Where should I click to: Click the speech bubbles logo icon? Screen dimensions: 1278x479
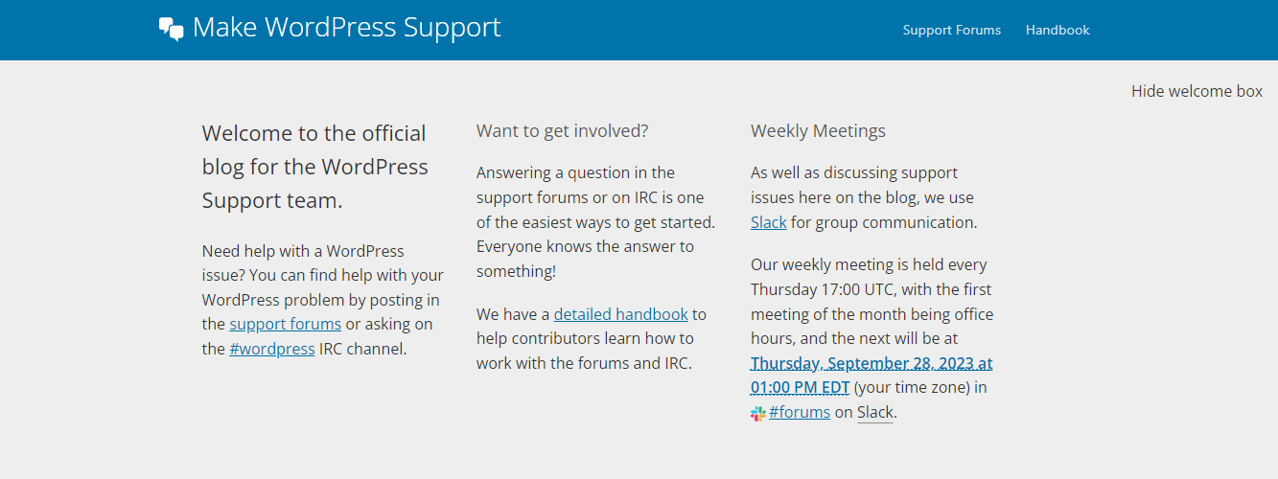pyautogui.click(x=172, y=29)
